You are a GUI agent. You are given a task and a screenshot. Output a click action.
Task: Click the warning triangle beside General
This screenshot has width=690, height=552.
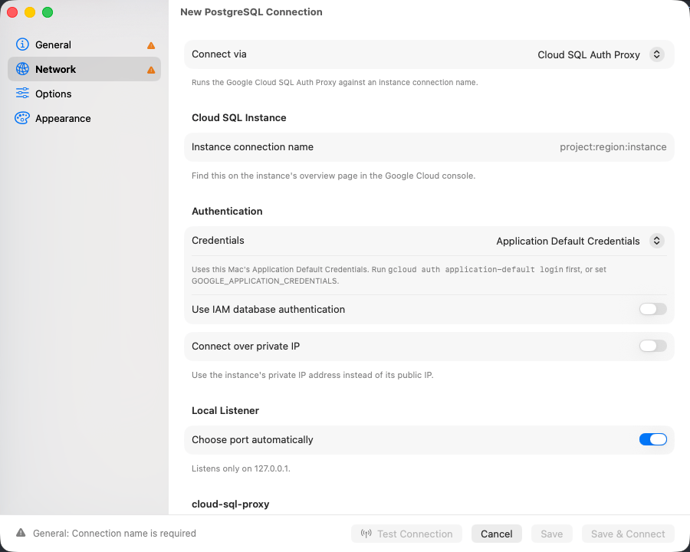[151, 45]
